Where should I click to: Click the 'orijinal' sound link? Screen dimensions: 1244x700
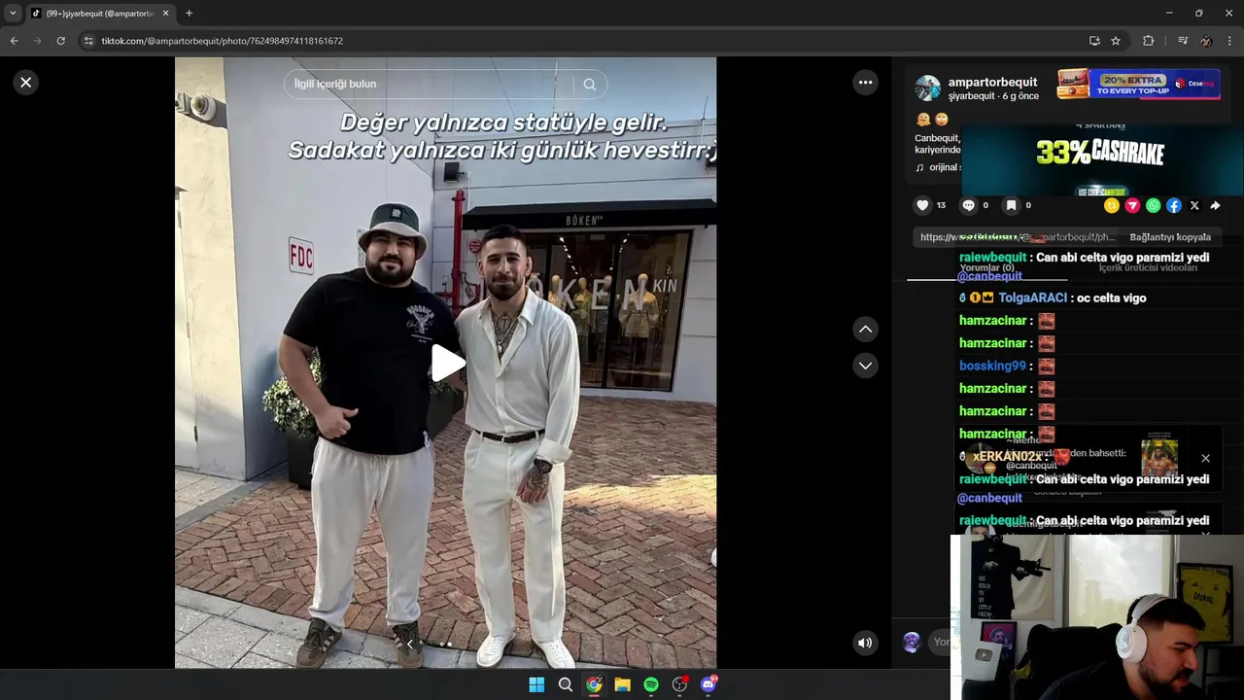pos(938,167)
